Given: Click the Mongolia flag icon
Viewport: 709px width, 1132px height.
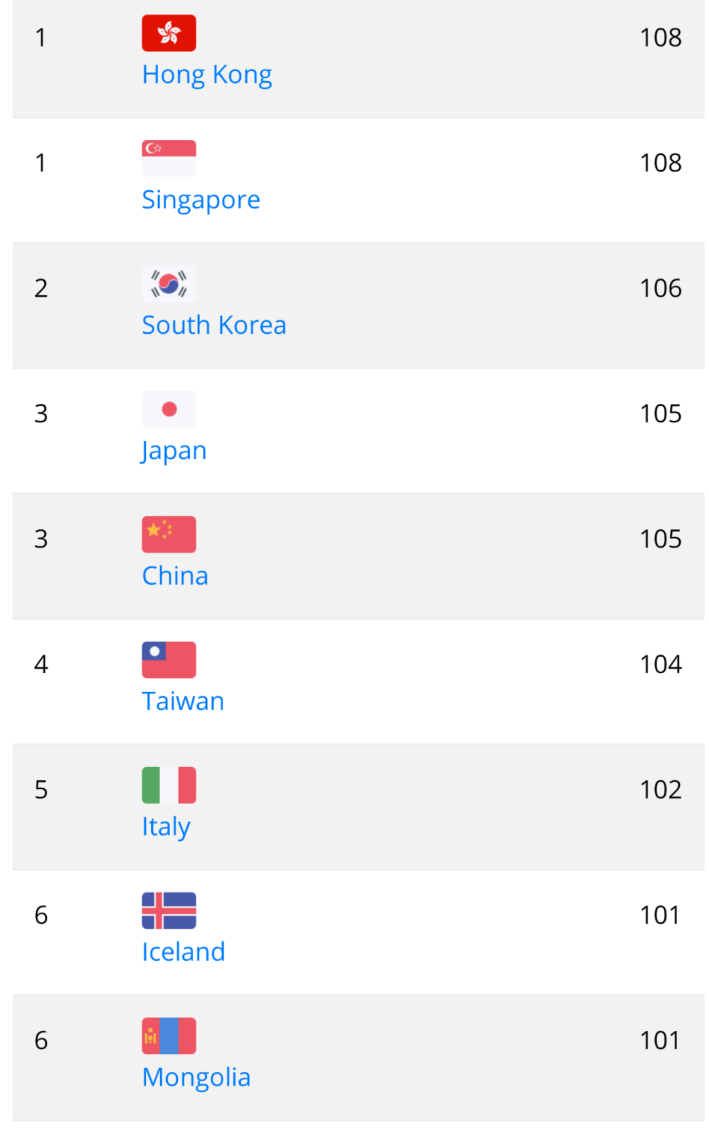Looking at the screenshot, I should click(168, 1036).
